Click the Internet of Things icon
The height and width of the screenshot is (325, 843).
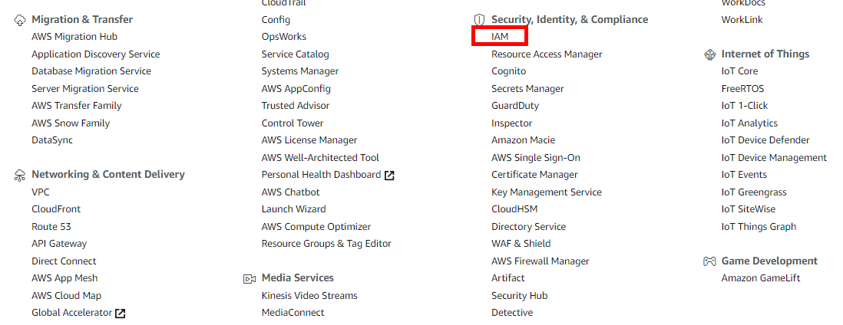pyautogui.click(x=709, y=54)
